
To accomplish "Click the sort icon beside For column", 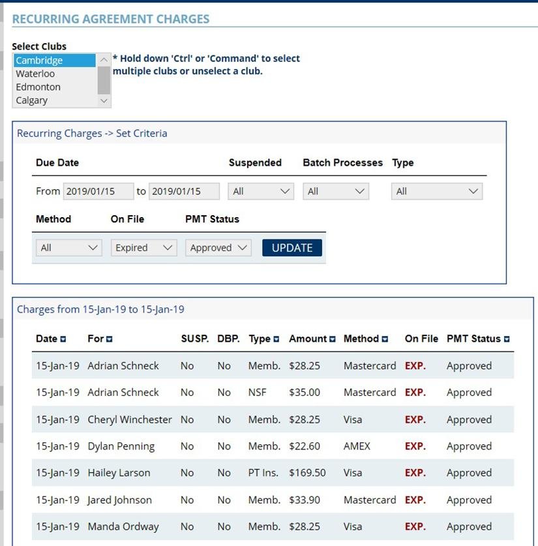I will tap(110, 339).
